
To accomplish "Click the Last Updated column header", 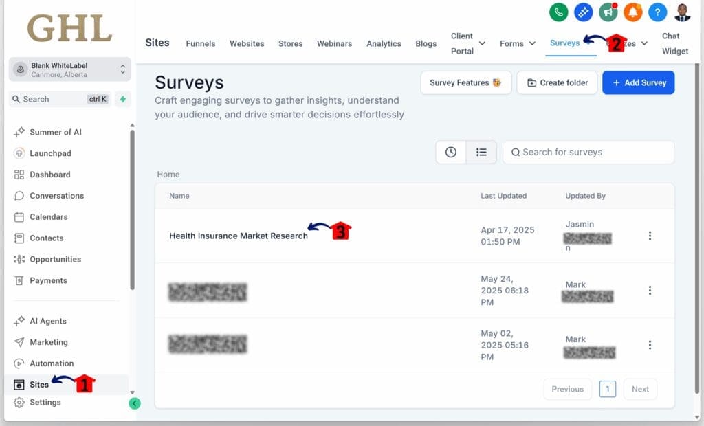I will pyautogui.click(x=504, y=196).
